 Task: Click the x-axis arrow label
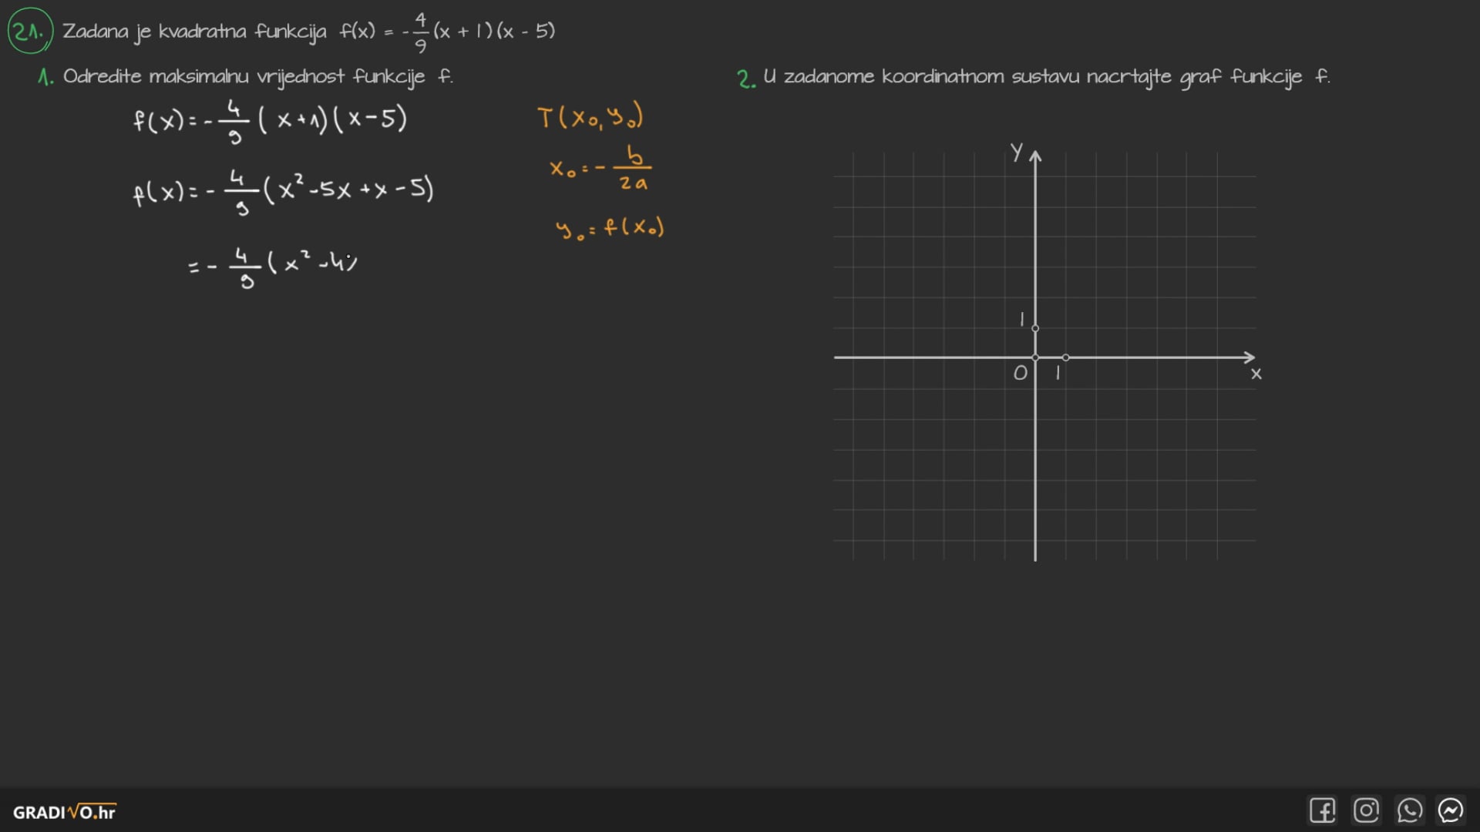(1256, 374)
